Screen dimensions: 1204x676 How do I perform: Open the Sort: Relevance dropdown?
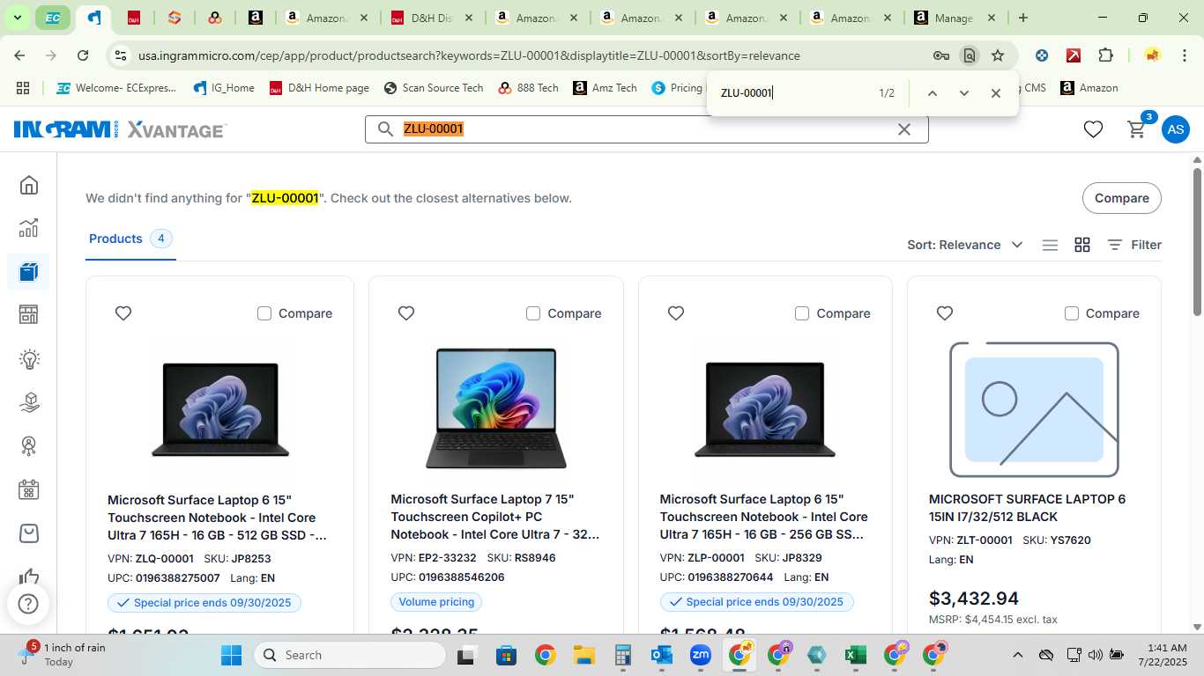click(x=965, y=245)
